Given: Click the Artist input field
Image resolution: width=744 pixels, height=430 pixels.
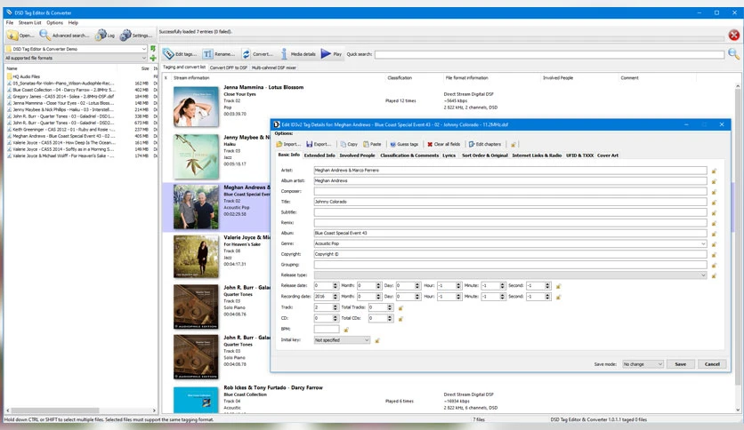Looking at the screenshot, I should click(x=510, y=170).
